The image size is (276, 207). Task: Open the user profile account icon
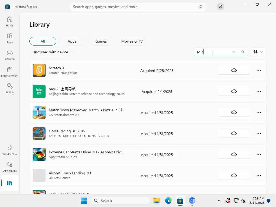220,7
